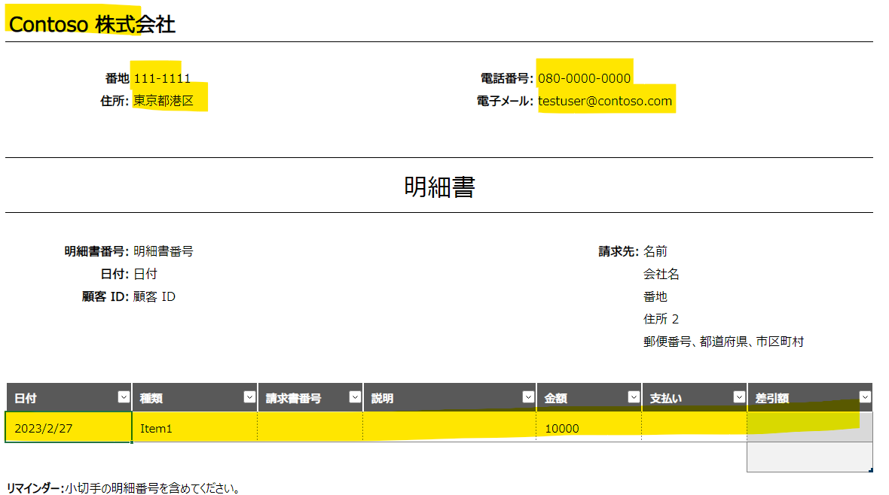
Task: Open the 差引額 column filter dropdown
Action: point(865,397)
